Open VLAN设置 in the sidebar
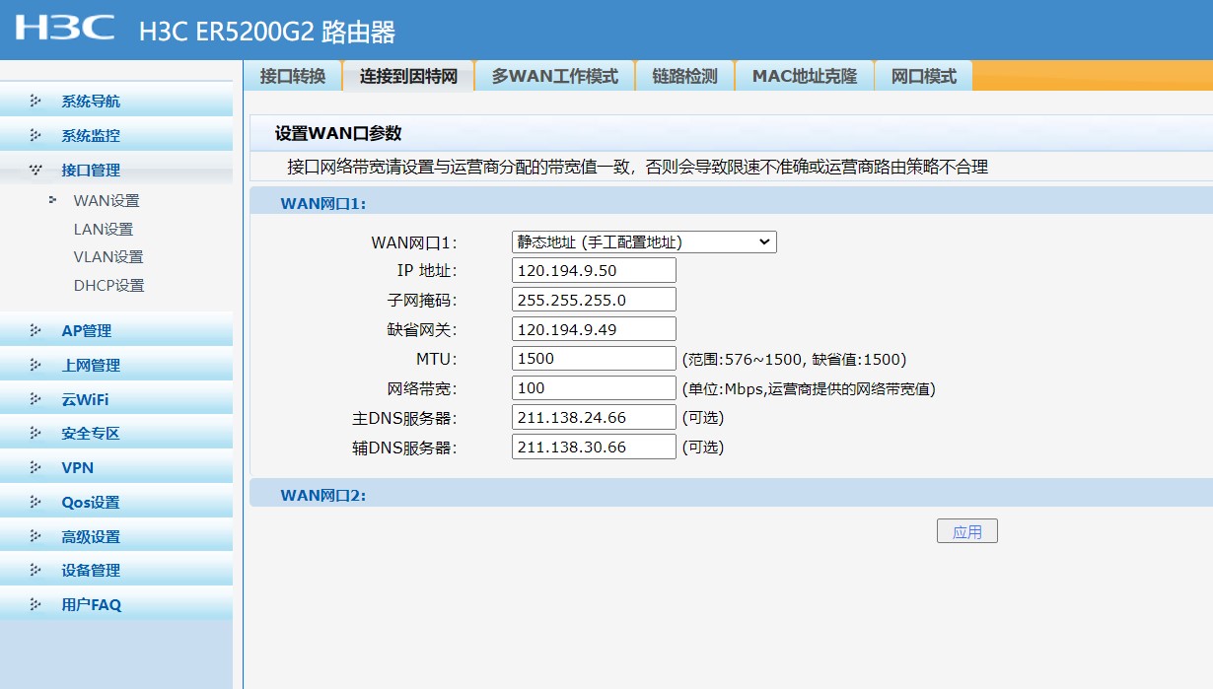1213x689 pixels. point(108,257)
